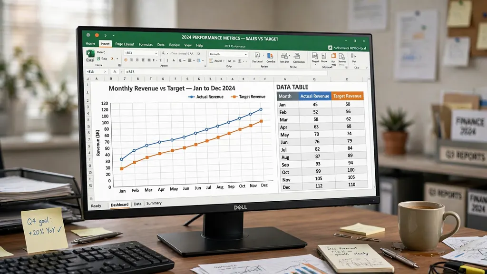Click the Jan actual revenue cell 45
The height and width of the screenshot is (274, 487).
pos(315,104)
